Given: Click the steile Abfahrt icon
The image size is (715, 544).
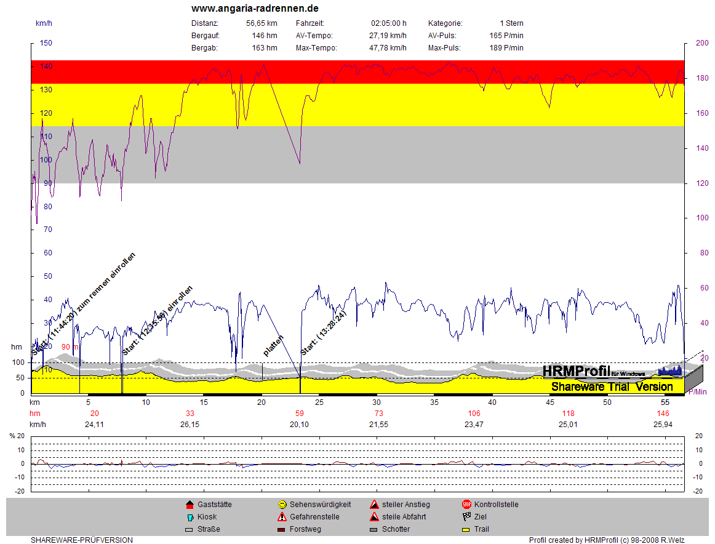Looking at the screenshot, I should pos(374,517).
